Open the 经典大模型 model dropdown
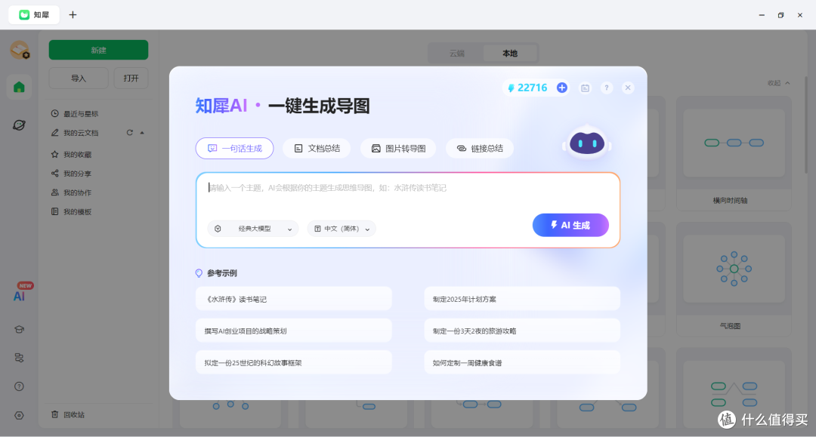 (x=253, y=229)
